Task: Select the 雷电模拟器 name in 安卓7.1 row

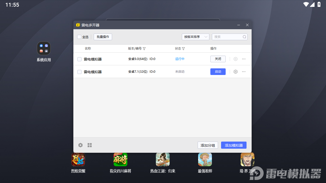Action: pyautogui.click(x=93, y=72)
